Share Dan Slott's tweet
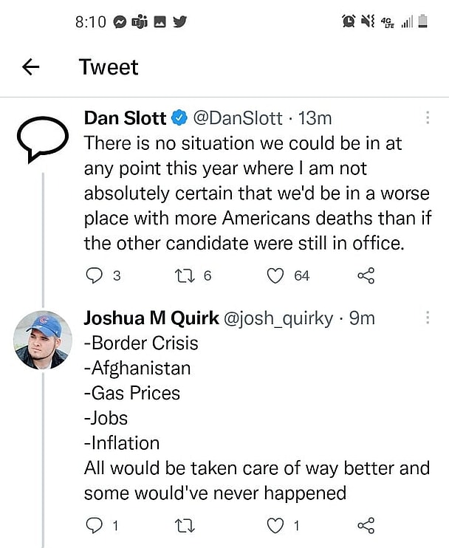The width and height of the screenshot is (449, 548). 366,275
